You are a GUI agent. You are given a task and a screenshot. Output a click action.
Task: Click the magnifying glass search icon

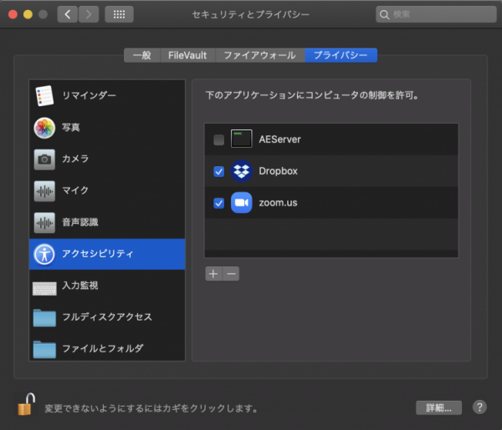pyautogui.click(x=384, y=15)
